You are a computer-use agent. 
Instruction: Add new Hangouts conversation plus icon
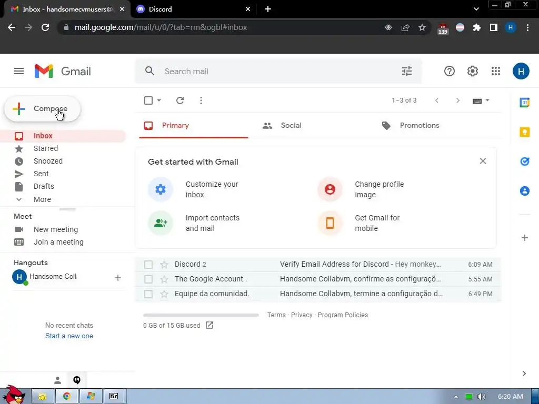(117, 278)
